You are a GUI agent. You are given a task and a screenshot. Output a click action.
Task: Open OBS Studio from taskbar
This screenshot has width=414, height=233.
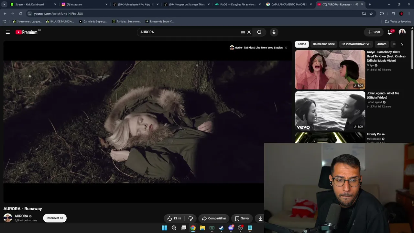click(240, 228)
